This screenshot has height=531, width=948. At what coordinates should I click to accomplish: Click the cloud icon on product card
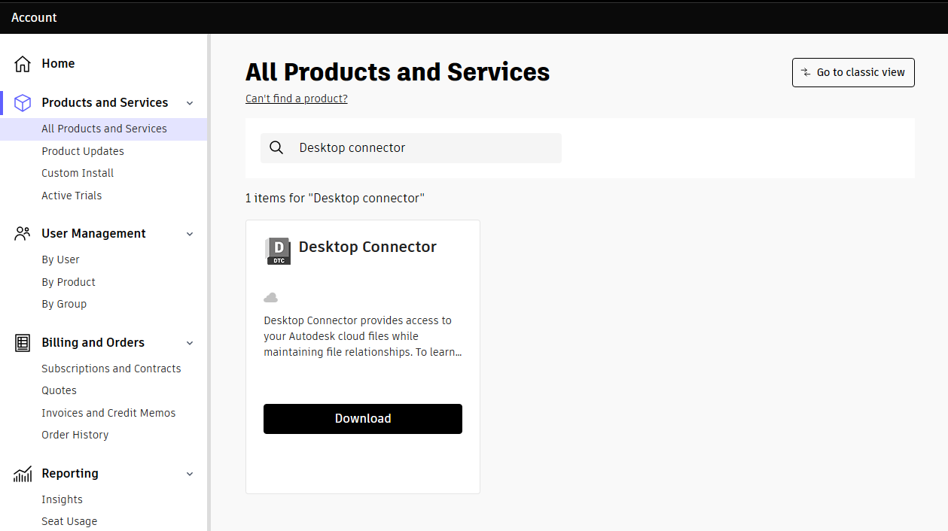click(x=270, y=298)
